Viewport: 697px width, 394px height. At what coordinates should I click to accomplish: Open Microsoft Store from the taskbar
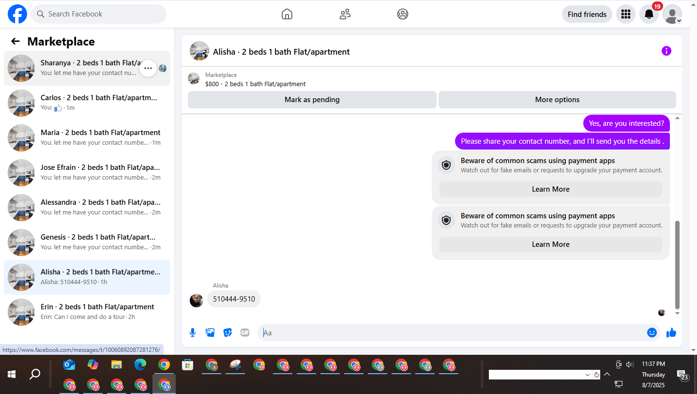pyautogui.click(x=188, y=364)
